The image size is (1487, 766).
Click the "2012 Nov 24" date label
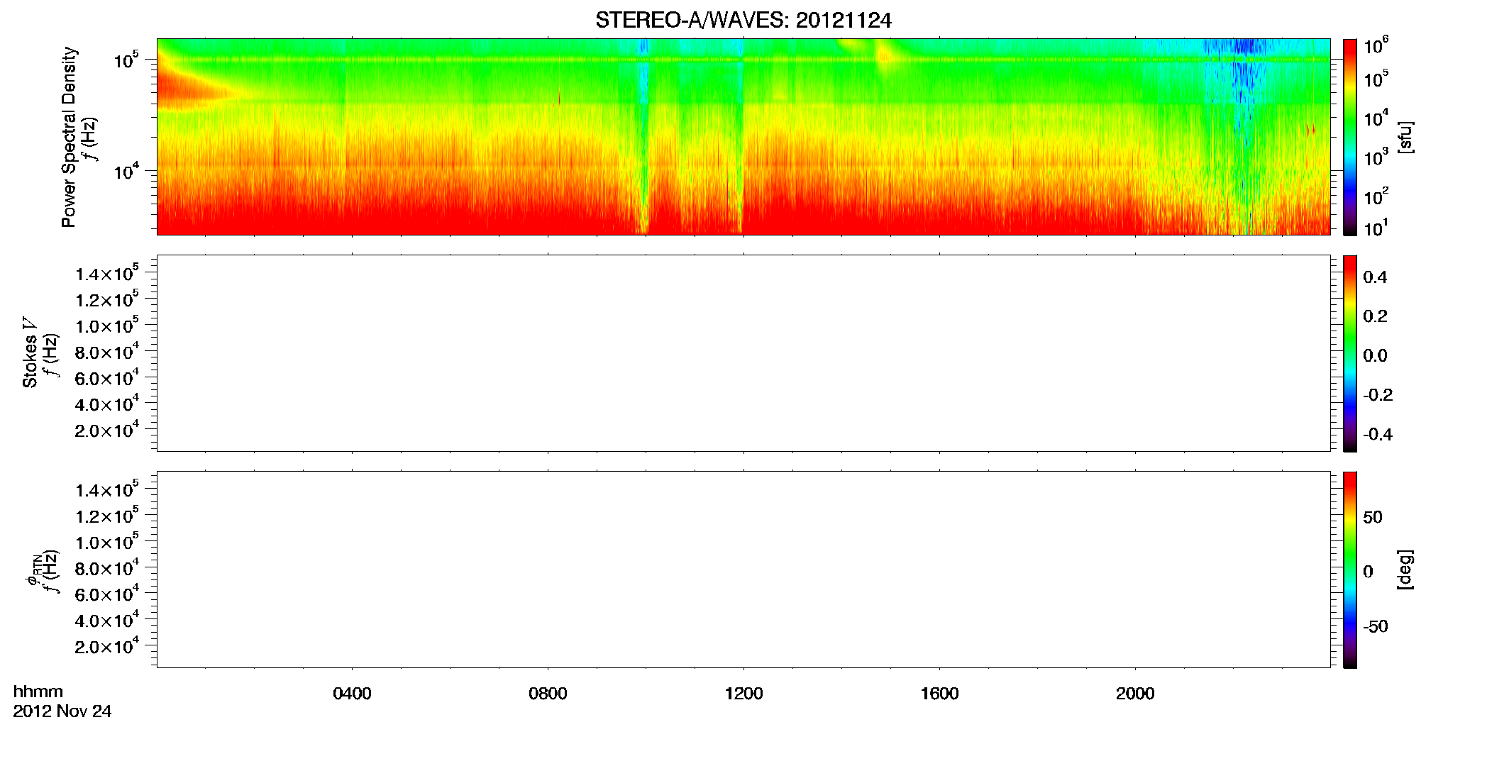click(62, 711)
